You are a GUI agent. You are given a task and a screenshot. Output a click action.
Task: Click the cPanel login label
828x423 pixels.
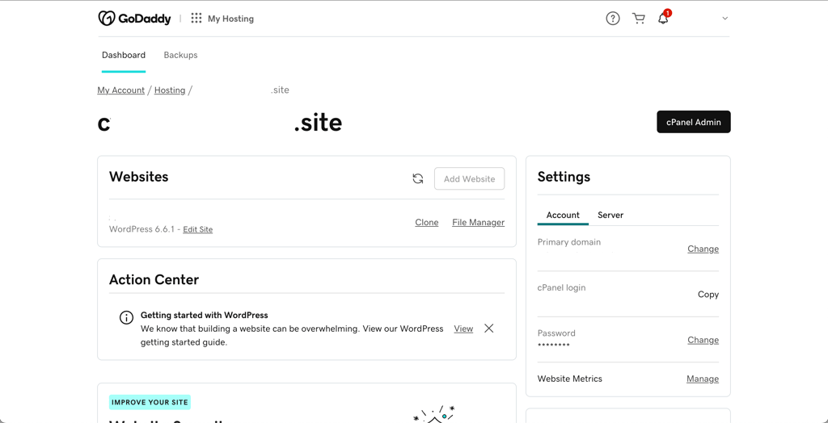point(561,287)
